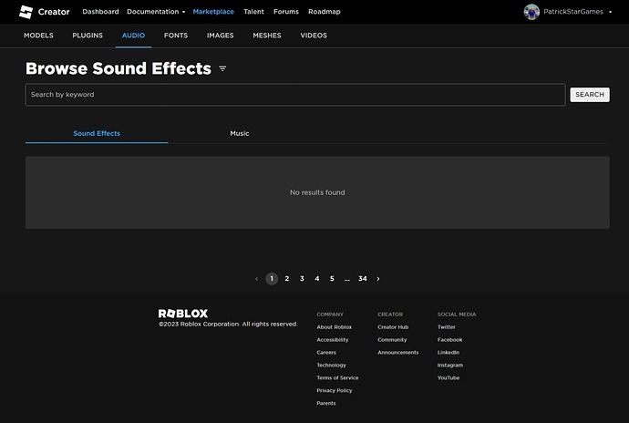Open Instagram social media link

click(x=450, y=366)
